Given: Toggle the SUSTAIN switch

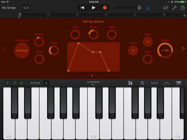Looking at the screenshot, I should coord(35,83).
